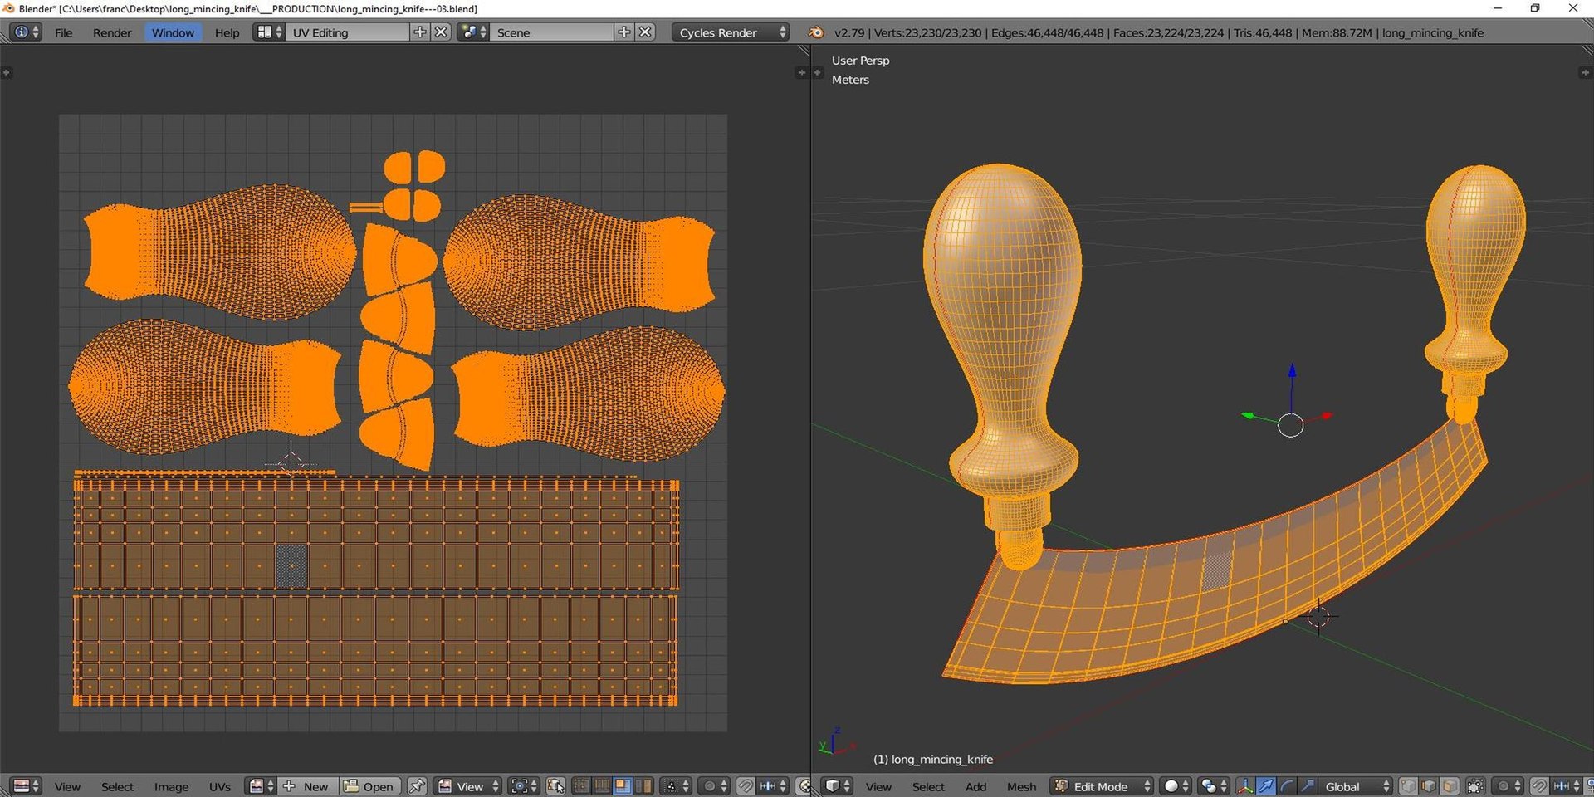This screenshot has width=1594, height=797.
Task: Toggle the pin image icon
Action: tap(417, 786)
